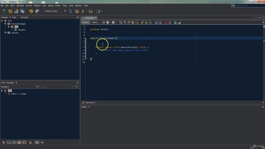Toggle Bookmark in editor toolbar
Screen dimensions: 265x149
point(150,22)
